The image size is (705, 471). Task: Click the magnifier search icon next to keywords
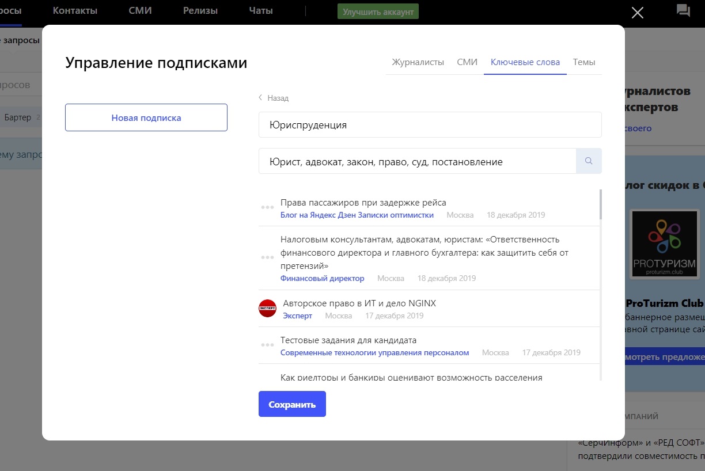[x=589, y=161]
